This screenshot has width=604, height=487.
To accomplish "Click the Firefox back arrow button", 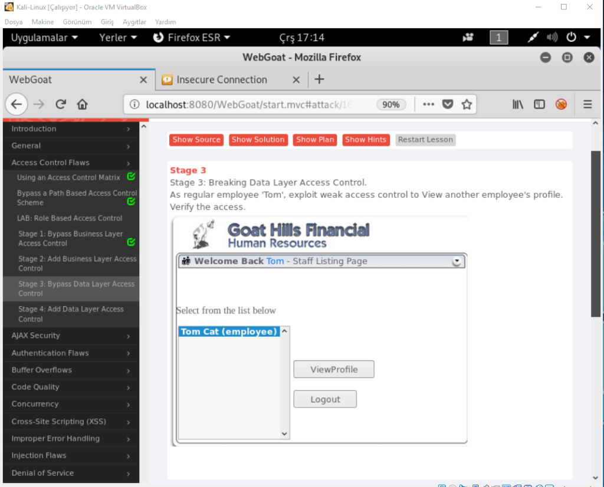I will point(16,104).
